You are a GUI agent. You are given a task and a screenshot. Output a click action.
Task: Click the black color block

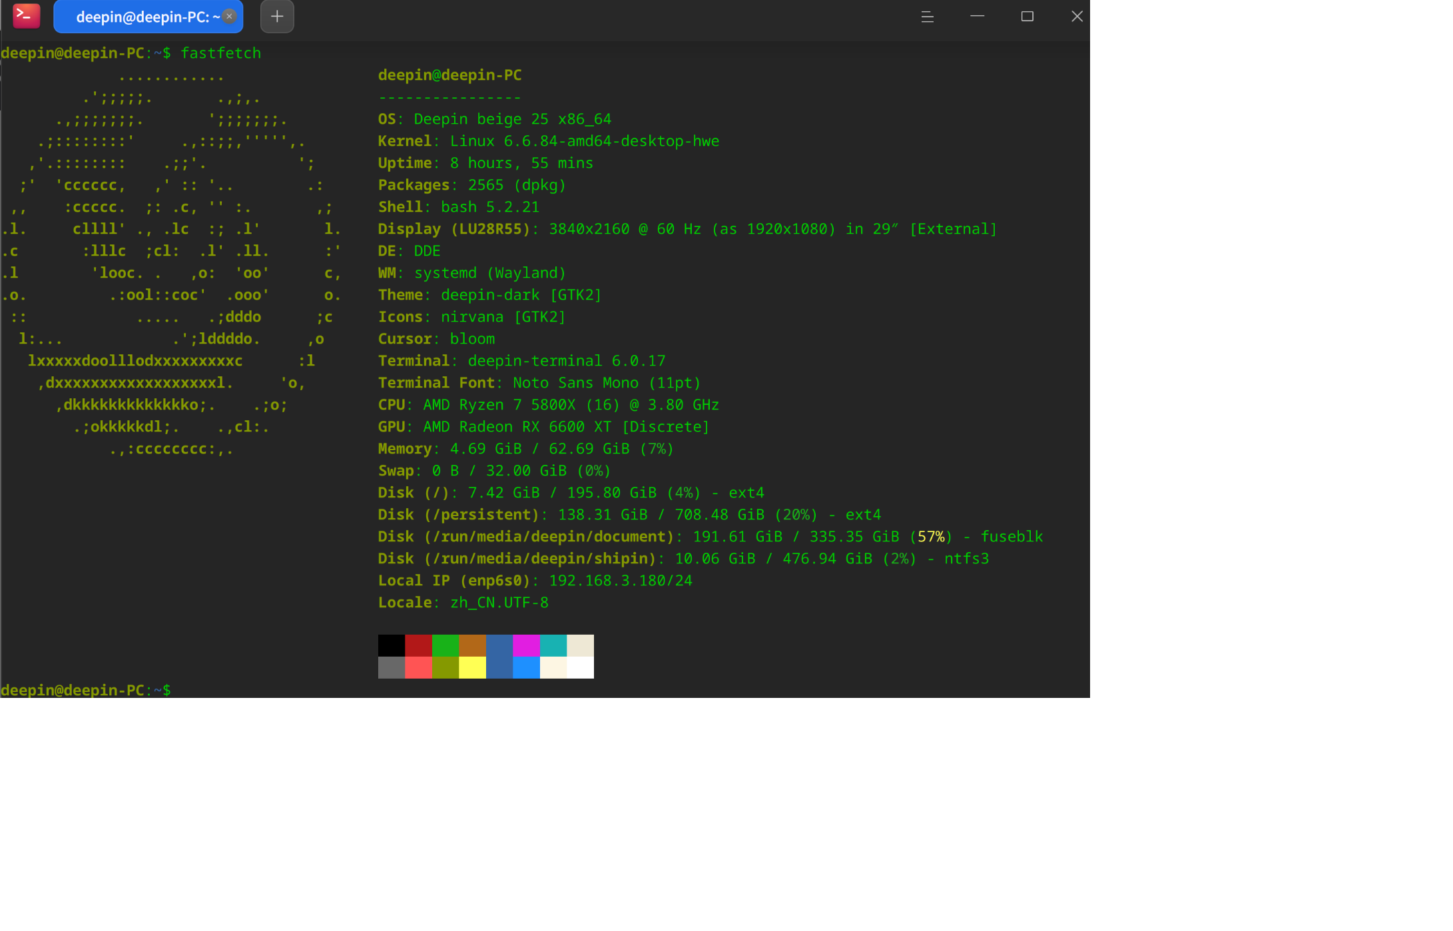(x=392, y=645)
